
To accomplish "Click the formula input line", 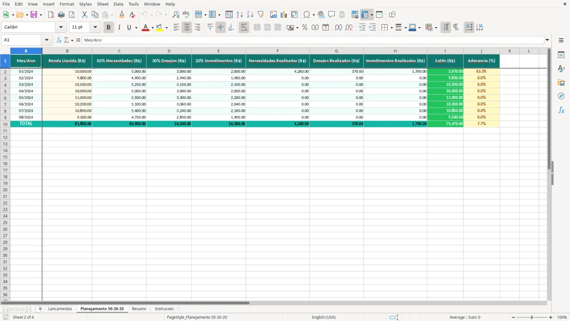I will [x=313, y=40].
